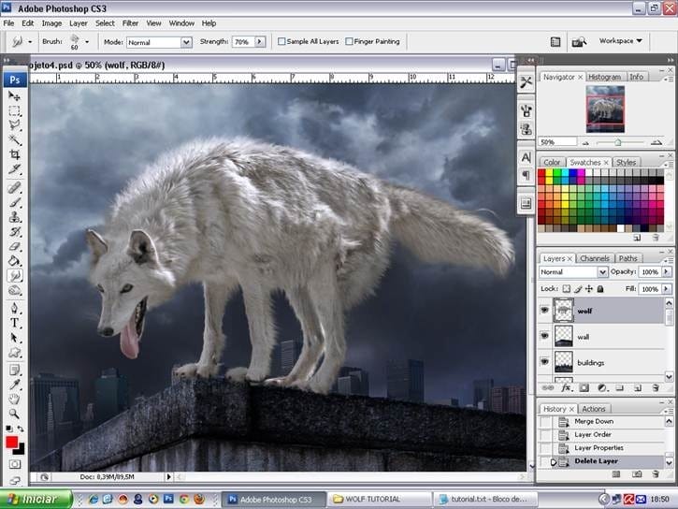Select the Notes tool

15,371
